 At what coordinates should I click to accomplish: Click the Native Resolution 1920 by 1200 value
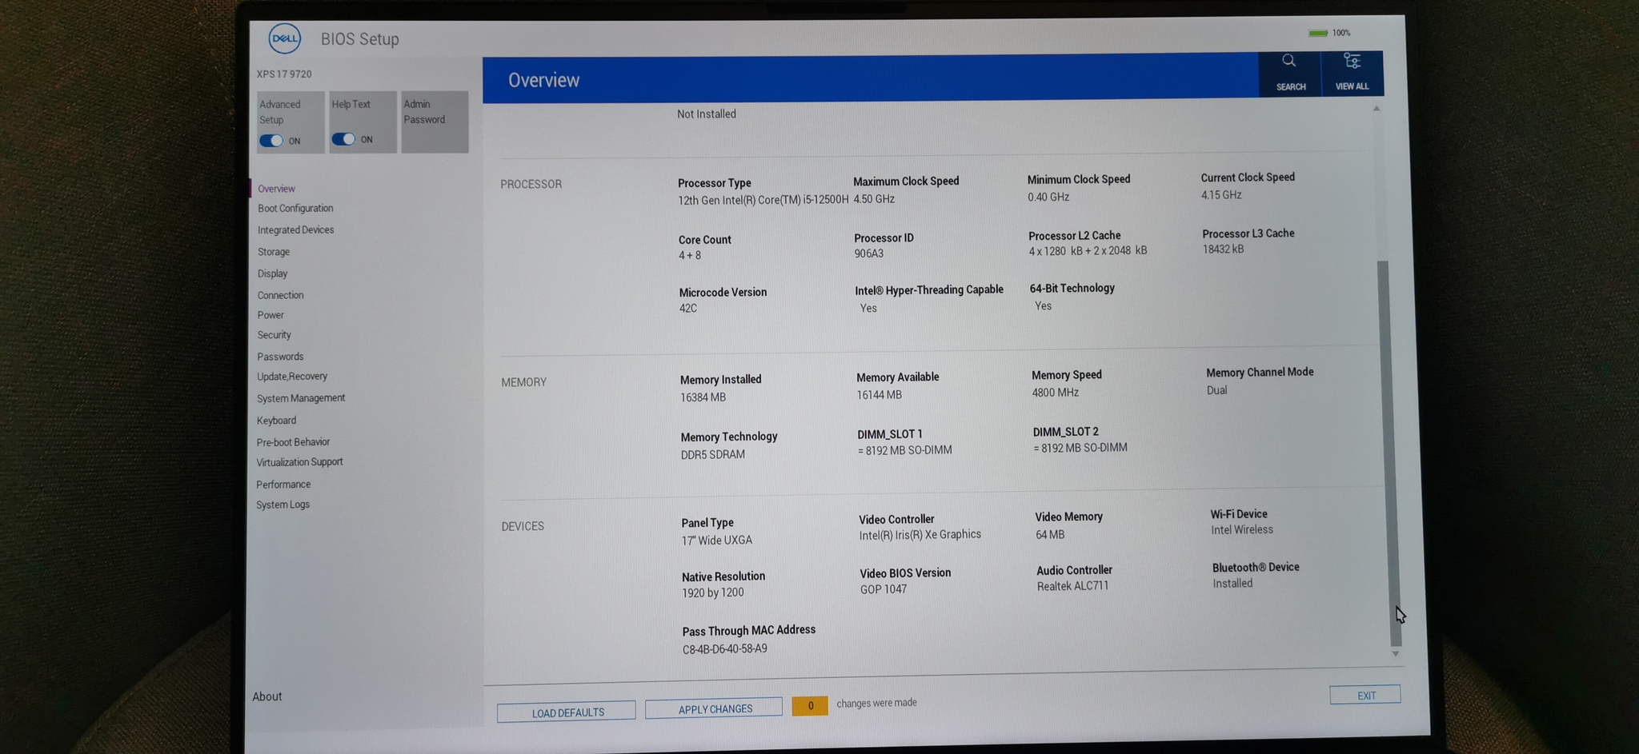712,592
